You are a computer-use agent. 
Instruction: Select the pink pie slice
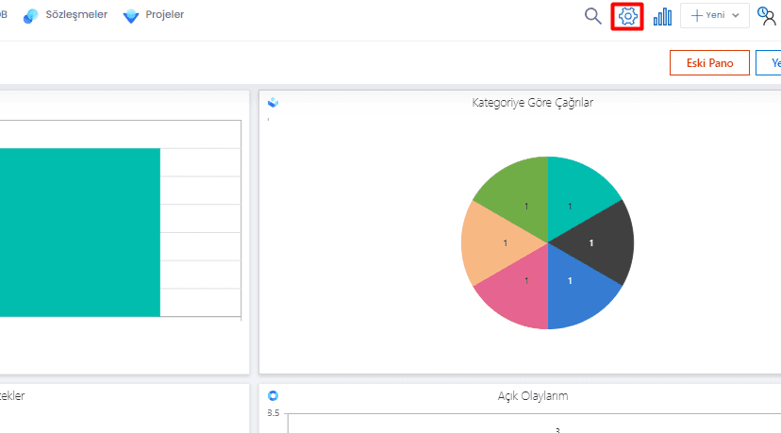(x=520, y=288)
